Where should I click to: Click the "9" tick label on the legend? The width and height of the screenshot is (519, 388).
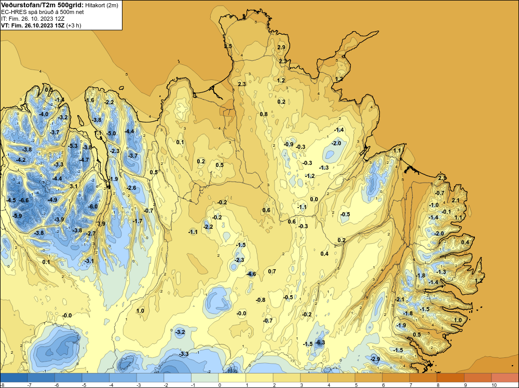(x=466, y=385)
